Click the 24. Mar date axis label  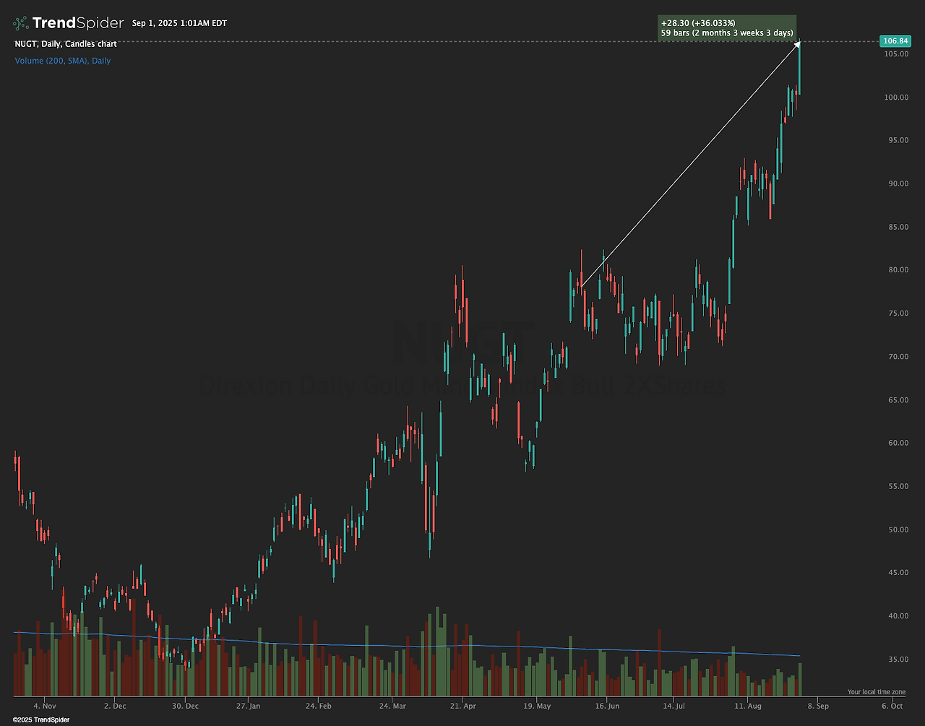click(x=395, y=706)
